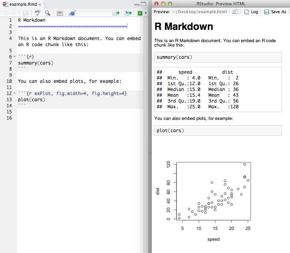The height and width of the screenshot is (253, 290).
Task: Click the editor vertical scrollbar
Action: click(x=146, y=134)
